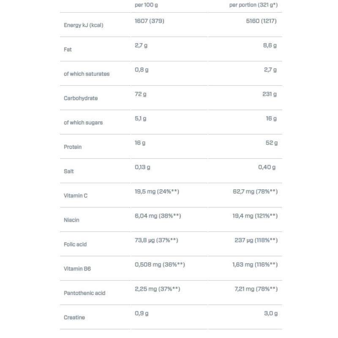Click the 'of which saturates' label

(x=87, y=74)
